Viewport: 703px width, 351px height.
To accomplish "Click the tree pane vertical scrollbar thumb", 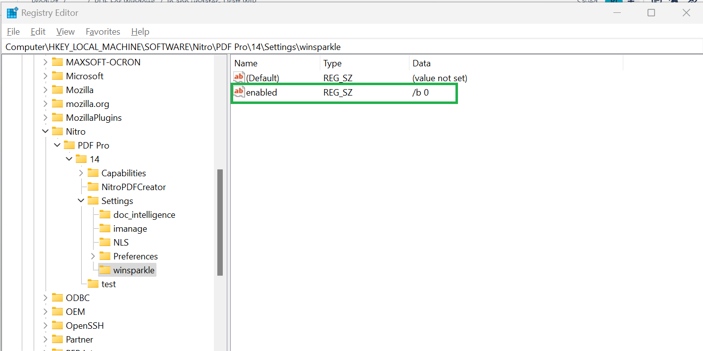I will tap(220, 222).
